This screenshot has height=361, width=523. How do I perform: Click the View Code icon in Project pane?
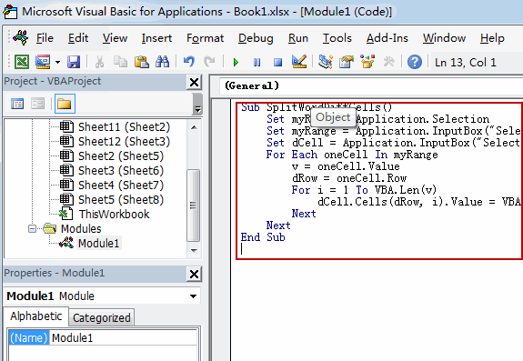coord(17,104)
